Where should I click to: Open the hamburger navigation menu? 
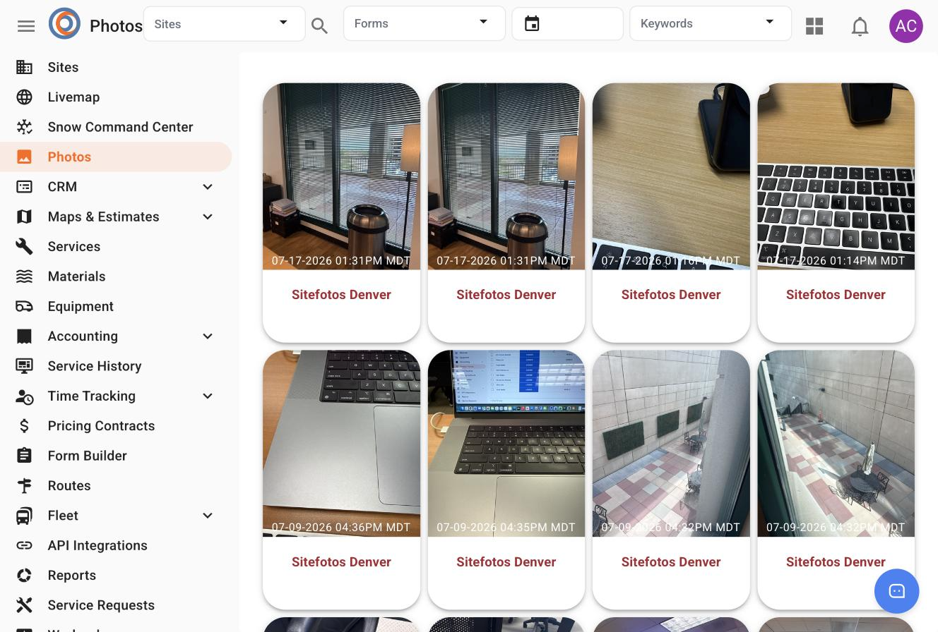26,26
